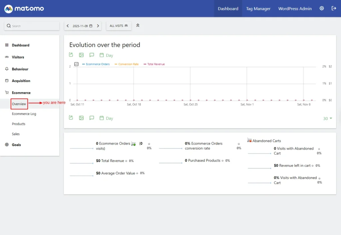This screenshot has width=341, height=235.
Task: Collapse the top controls with double chevron
Action: [138, 25]
